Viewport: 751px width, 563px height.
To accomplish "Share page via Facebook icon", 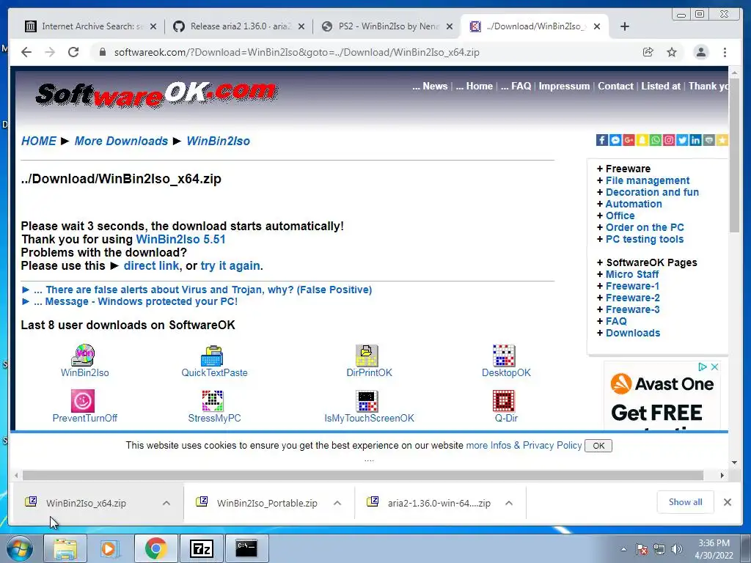I will click(602, 140).
